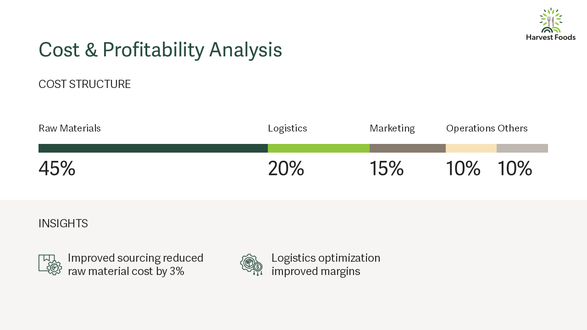
Task: Select the improved sourcing insight text
Action: (136, 264)
